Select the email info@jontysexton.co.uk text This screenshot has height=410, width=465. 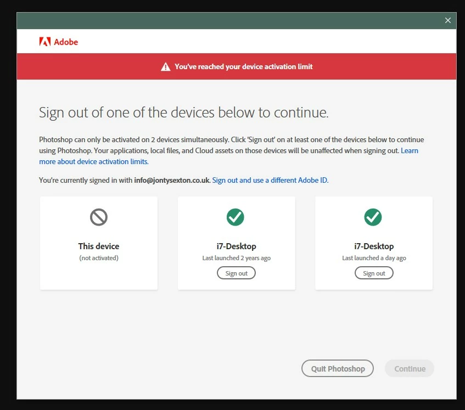tap(172, 180)
